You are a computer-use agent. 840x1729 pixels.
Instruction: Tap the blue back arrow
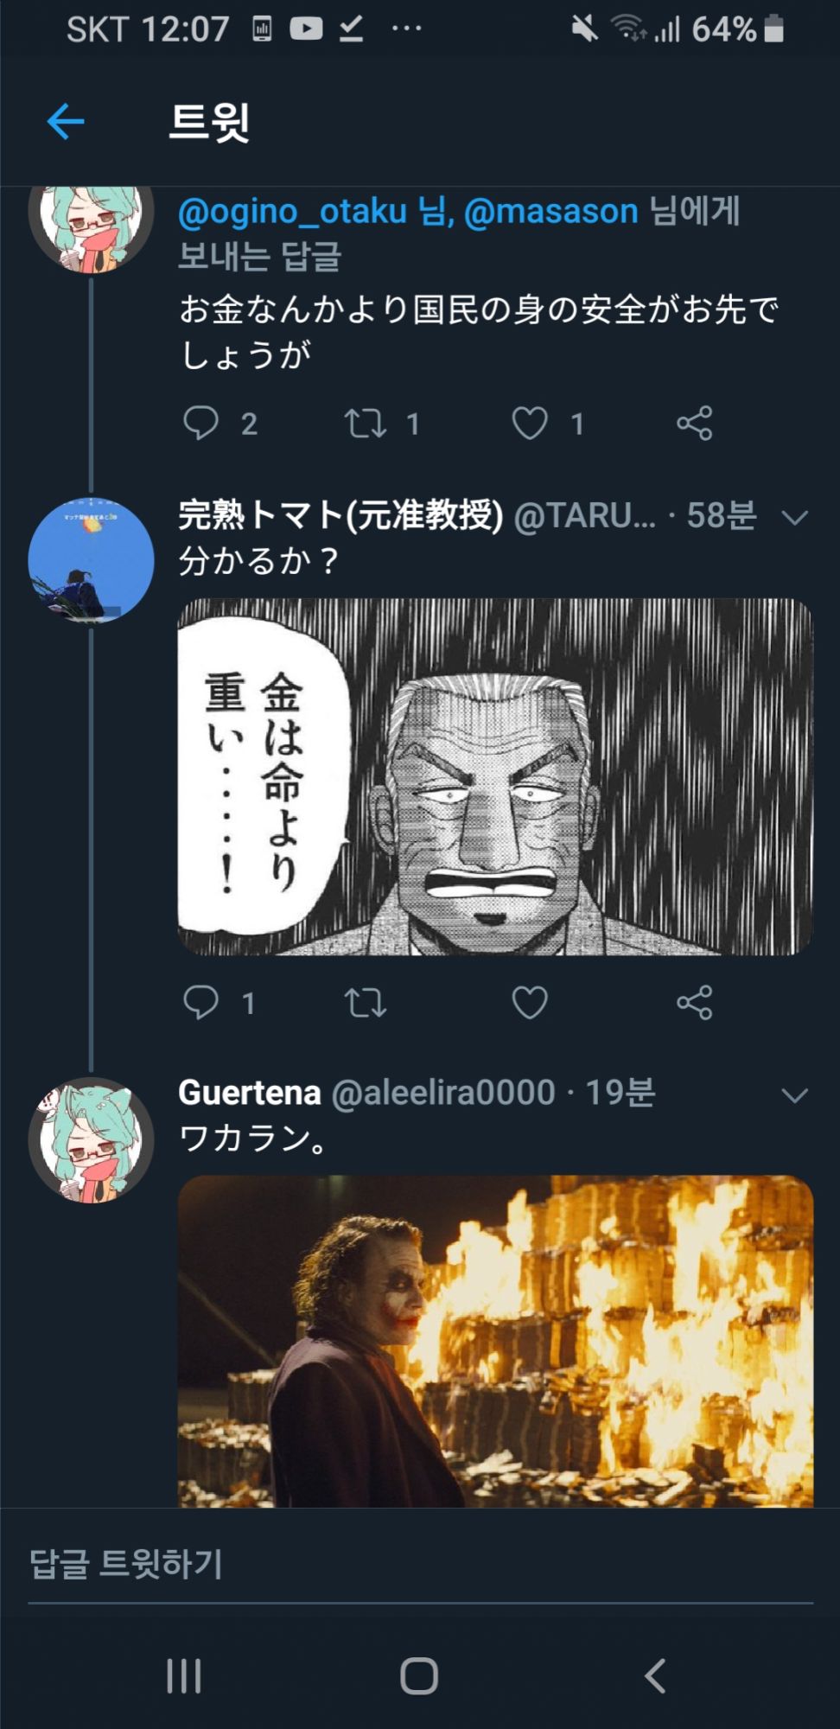66,121
